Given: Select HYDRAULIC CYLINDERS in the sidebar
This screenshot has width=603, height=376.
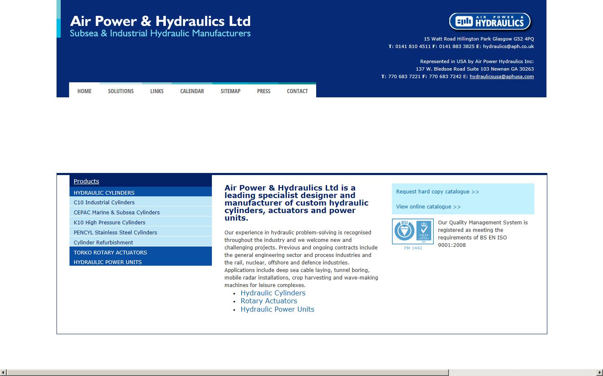Looking at the screenshot, I should (104, 193).
